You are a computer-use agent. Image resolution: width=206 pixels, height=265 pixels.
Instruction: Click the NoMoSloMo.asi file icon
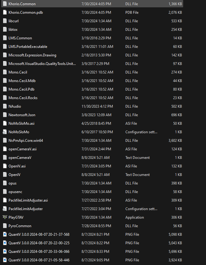click(5, 123)
